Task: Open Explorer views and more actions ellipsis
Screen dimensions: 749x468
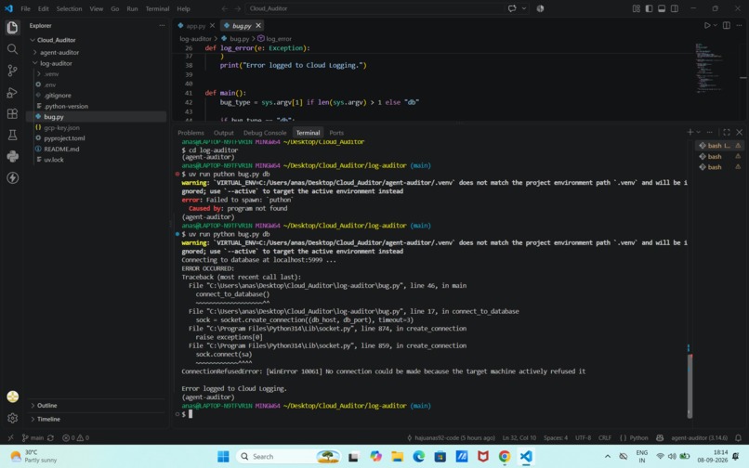Action: (x=162, y=25)
